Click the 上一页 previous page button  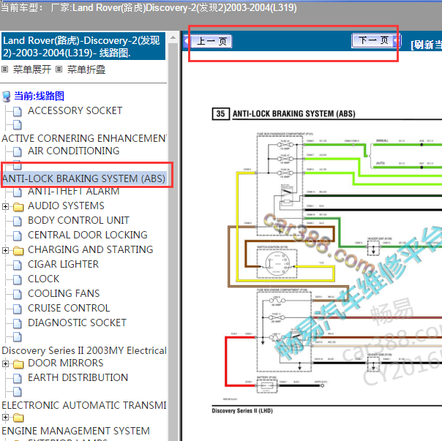coord(211,42)
